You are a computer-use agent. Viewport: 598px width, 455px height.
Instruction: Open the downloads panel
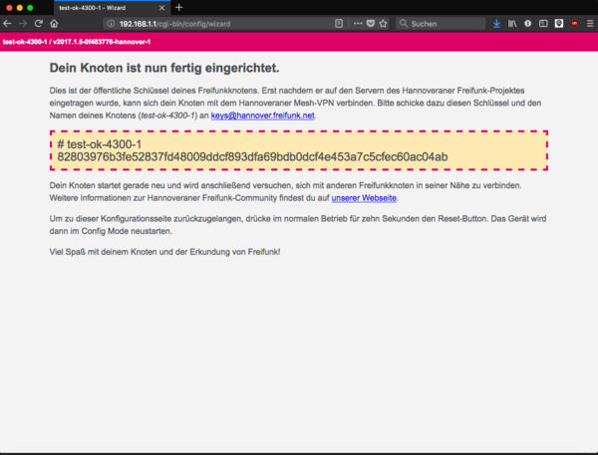(496, 23)
